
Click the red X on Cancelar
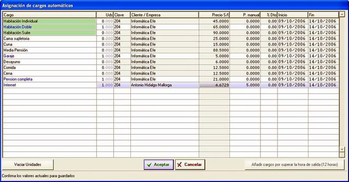pos(179,165)
